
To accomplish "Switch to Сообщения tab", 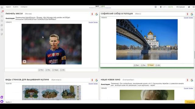I will (24, 7).
